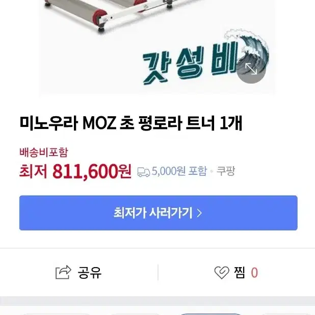
Task: Tap the 배송비포함 label
Action: coord(44,152)
